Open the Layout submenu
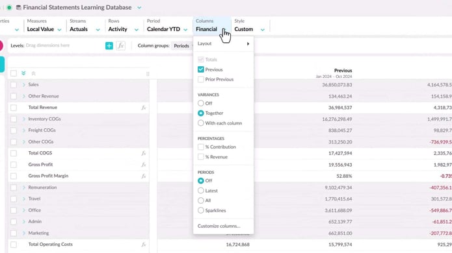452x253 pixels. (224, 43)
